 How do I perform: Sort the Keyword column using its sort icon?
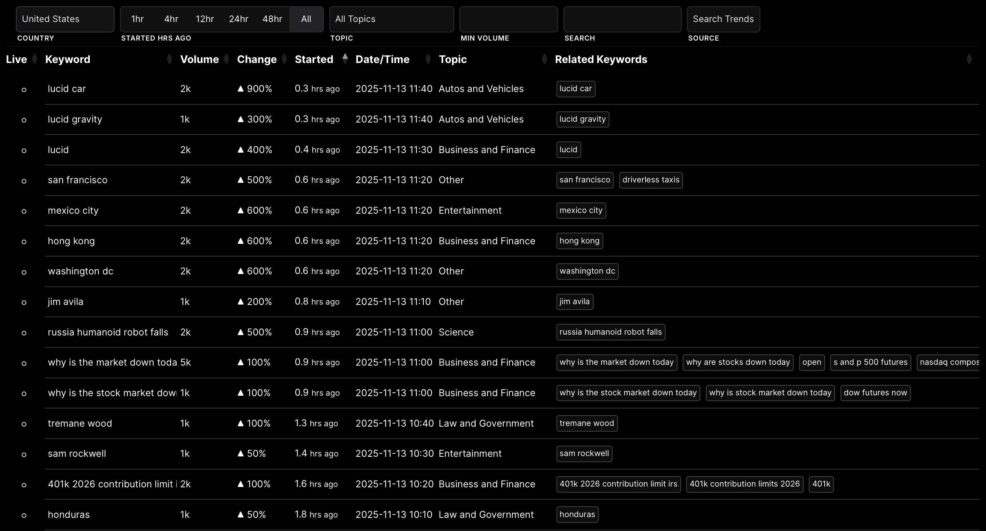click(169, 59)
